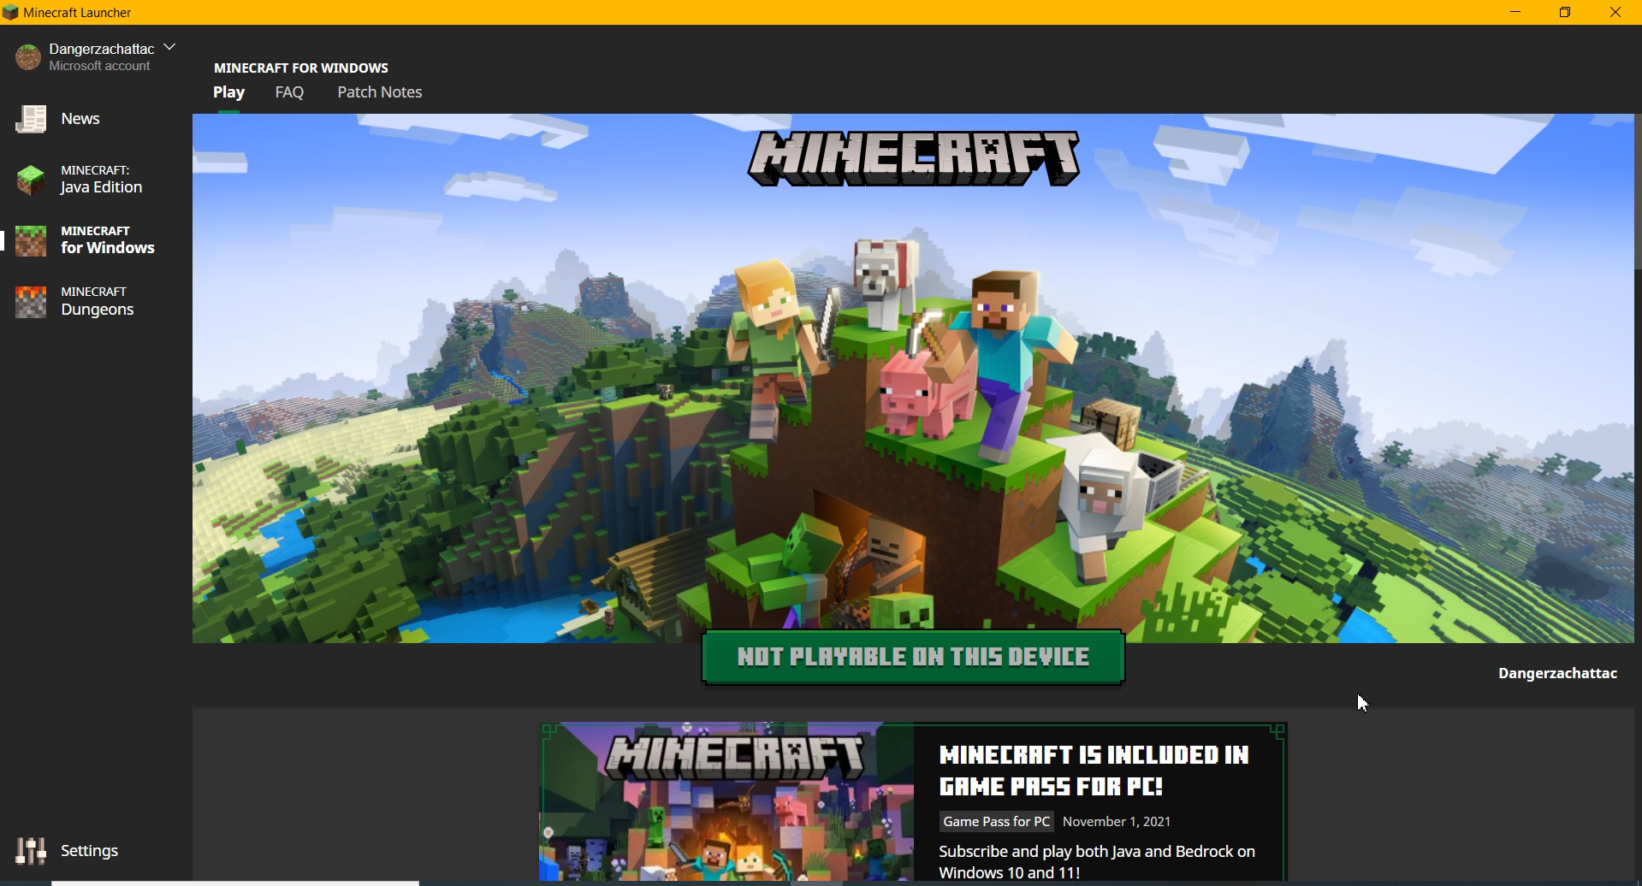Open the Minecraft Dungeons icon
The height and width of the screenshot is (886, 1642).
(31, 302)
